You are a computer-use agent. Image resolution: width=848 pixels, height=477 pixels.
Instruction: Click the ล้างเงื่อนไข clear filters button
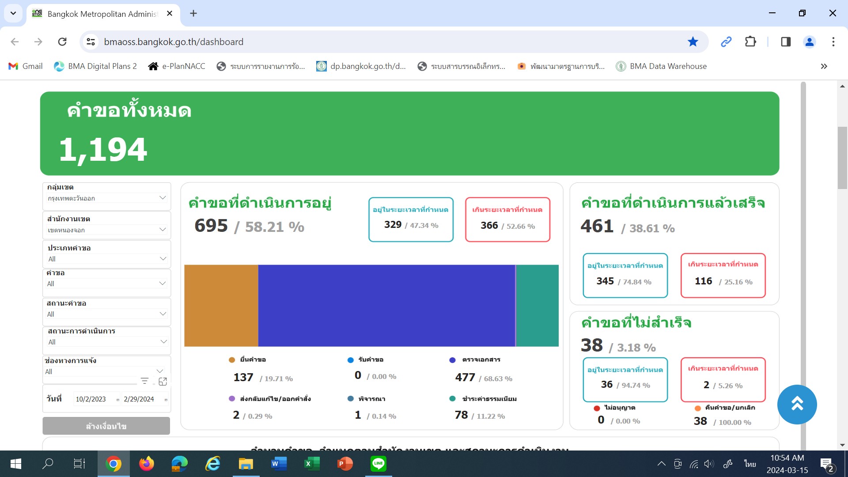click(106, 426)
